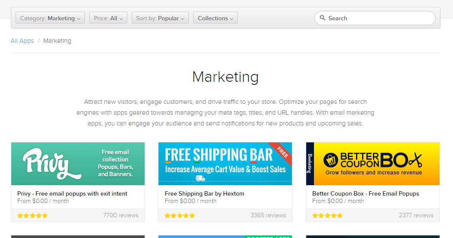Click Privy - Free email popups title
453x238 pixels.
(72, 193)
